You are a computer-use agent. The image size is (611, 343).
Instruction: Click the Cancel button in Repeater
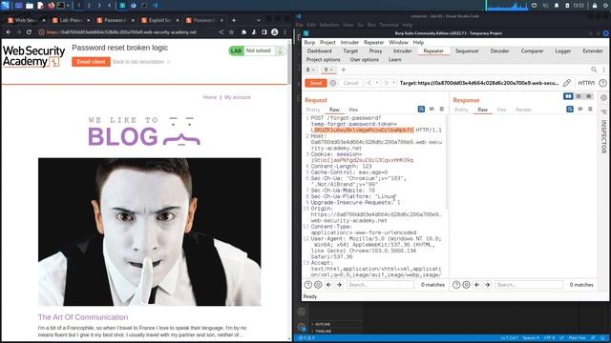pos(350,83)
